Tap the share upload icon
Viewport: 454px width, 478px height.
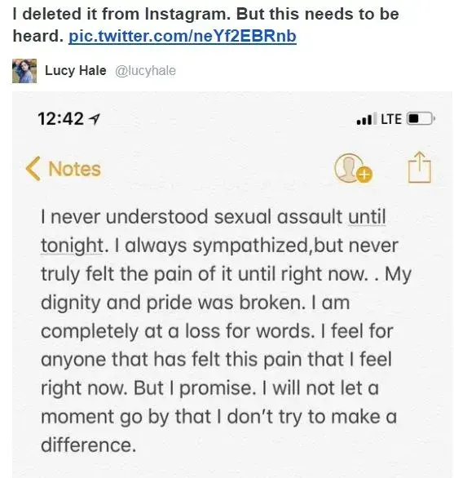[420, 167]
